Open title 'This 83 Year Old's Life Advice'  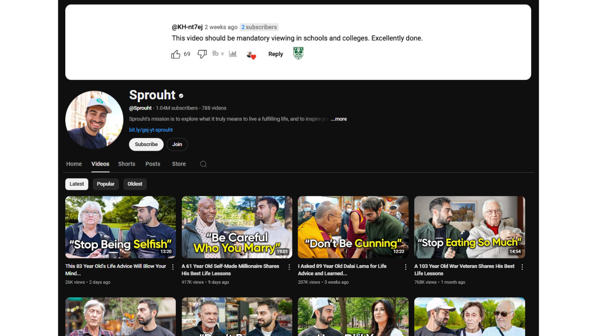click(116, 270)
